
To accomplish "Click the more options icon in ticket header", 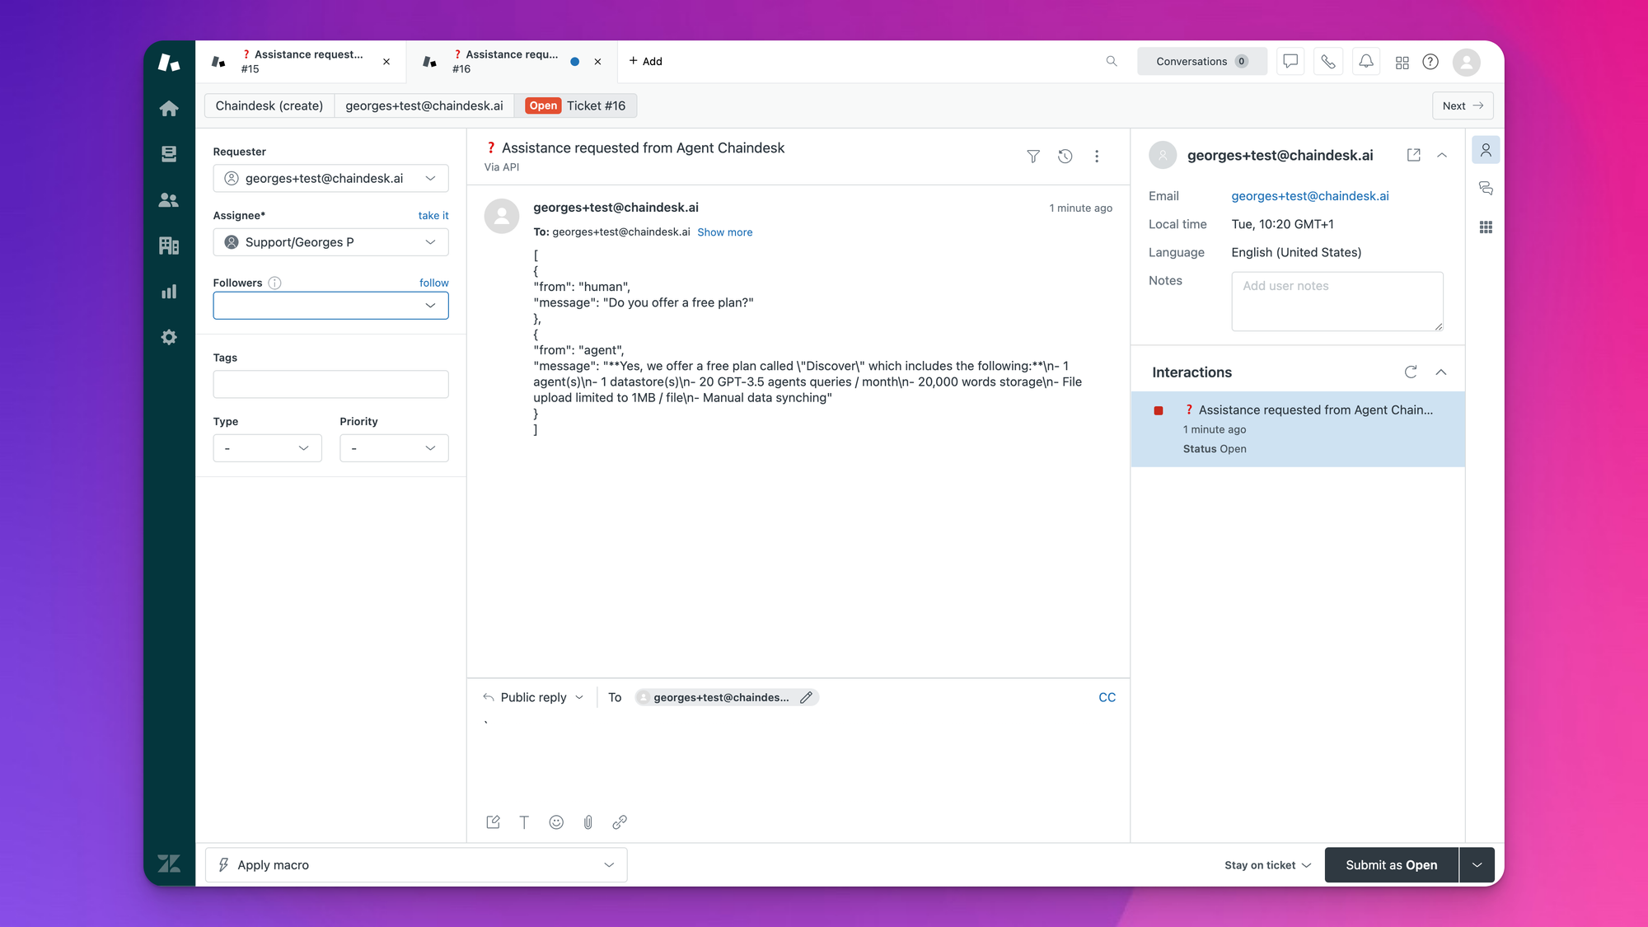I will 1097,155.
